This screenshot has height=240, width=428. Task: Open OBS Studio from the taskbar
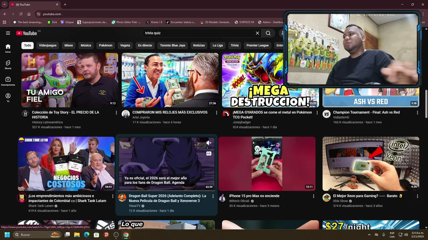pos(116,235)
